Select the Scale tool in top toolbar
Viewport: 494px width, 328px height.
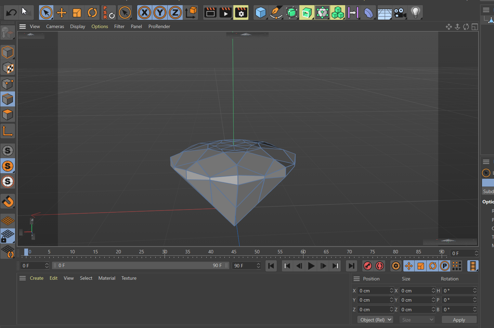77,13
